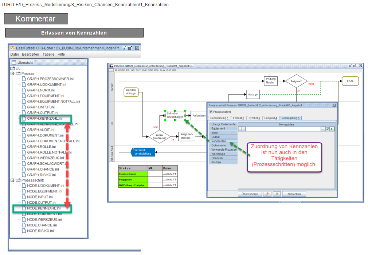Viewport: 368px width, 255px height.
Task: Click the Prozess folder icon in tree
Action: [x=18, y=73]
